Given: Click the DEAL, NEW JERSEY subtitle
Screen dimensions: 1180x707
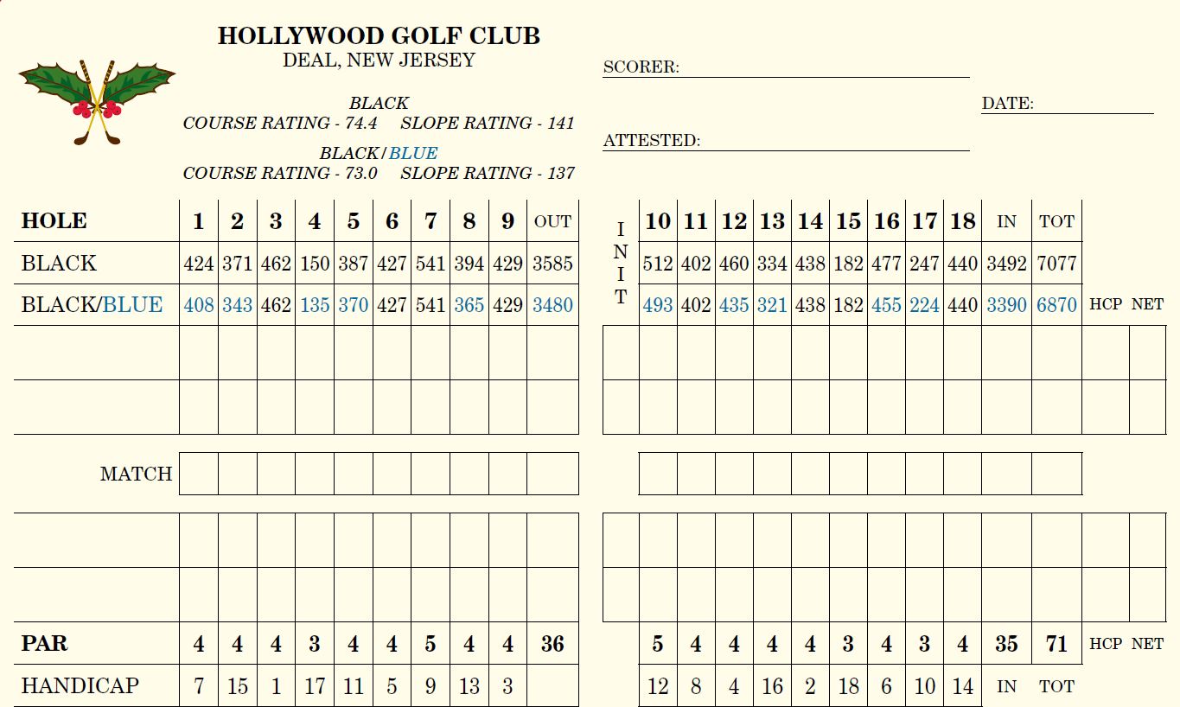Looking at the screenshot, I should click(x=379, y=60).
